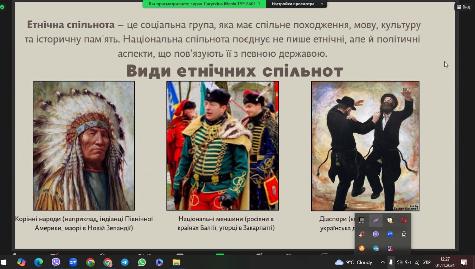Open File Explorer on the taskbar
The height and width of the screenshot is (269, 475).
pos(176,262)
